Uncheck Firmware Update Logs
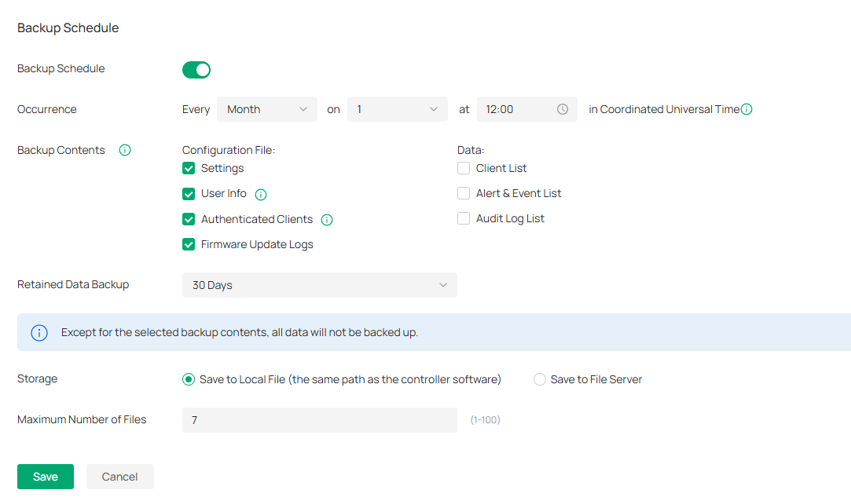This screenshot has width=851, height=501. tap(189, 244)
